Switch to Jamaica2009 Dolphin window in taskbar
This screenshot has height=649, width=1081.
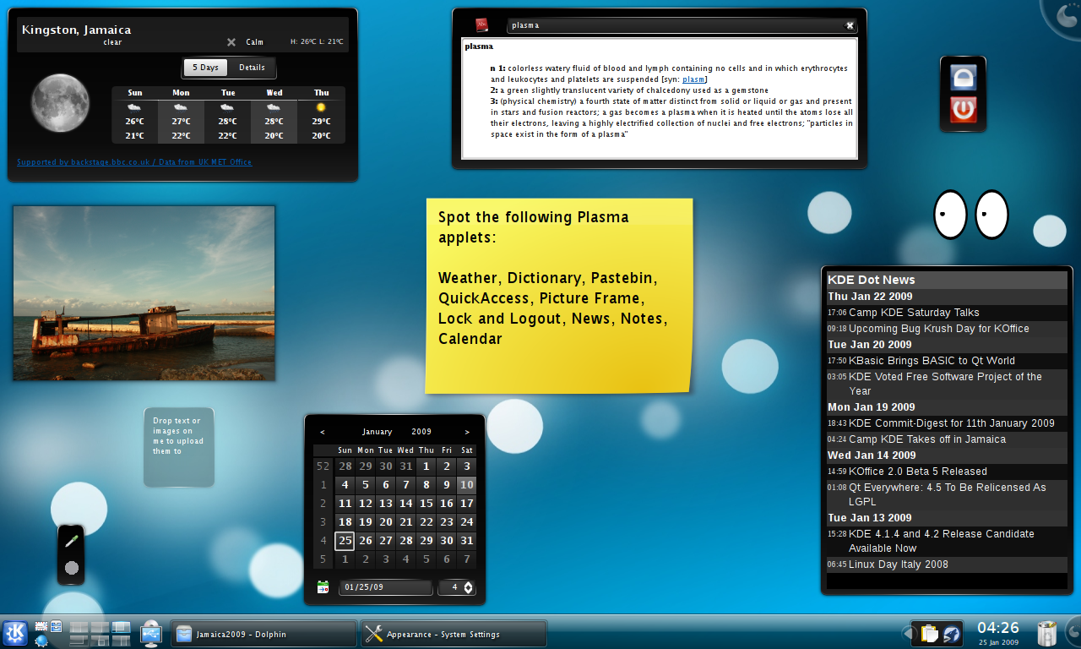tap(263, 634)
